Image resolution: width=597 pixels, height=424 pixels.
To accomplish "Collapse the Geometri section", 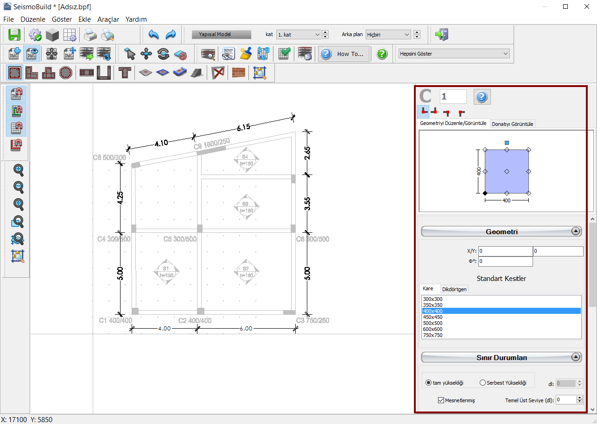I will (576, 231).
